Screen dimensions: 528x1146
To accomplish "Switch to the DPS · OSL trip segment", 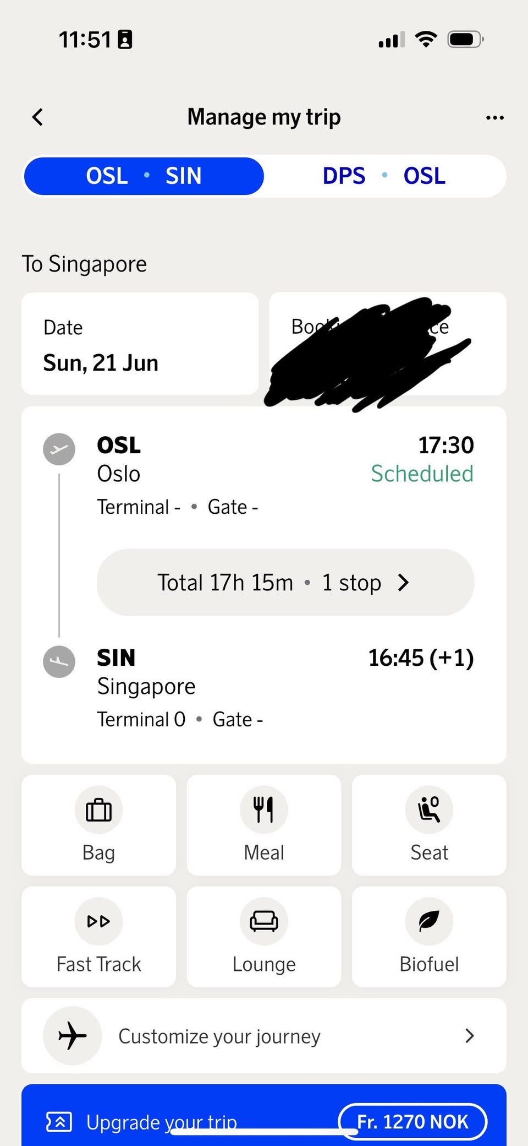I will click(384, 176).
